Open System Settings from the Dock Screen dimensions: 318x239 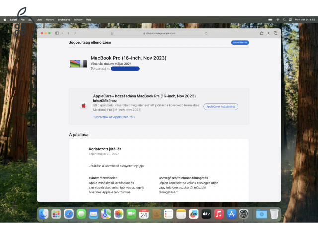point(244,214)
